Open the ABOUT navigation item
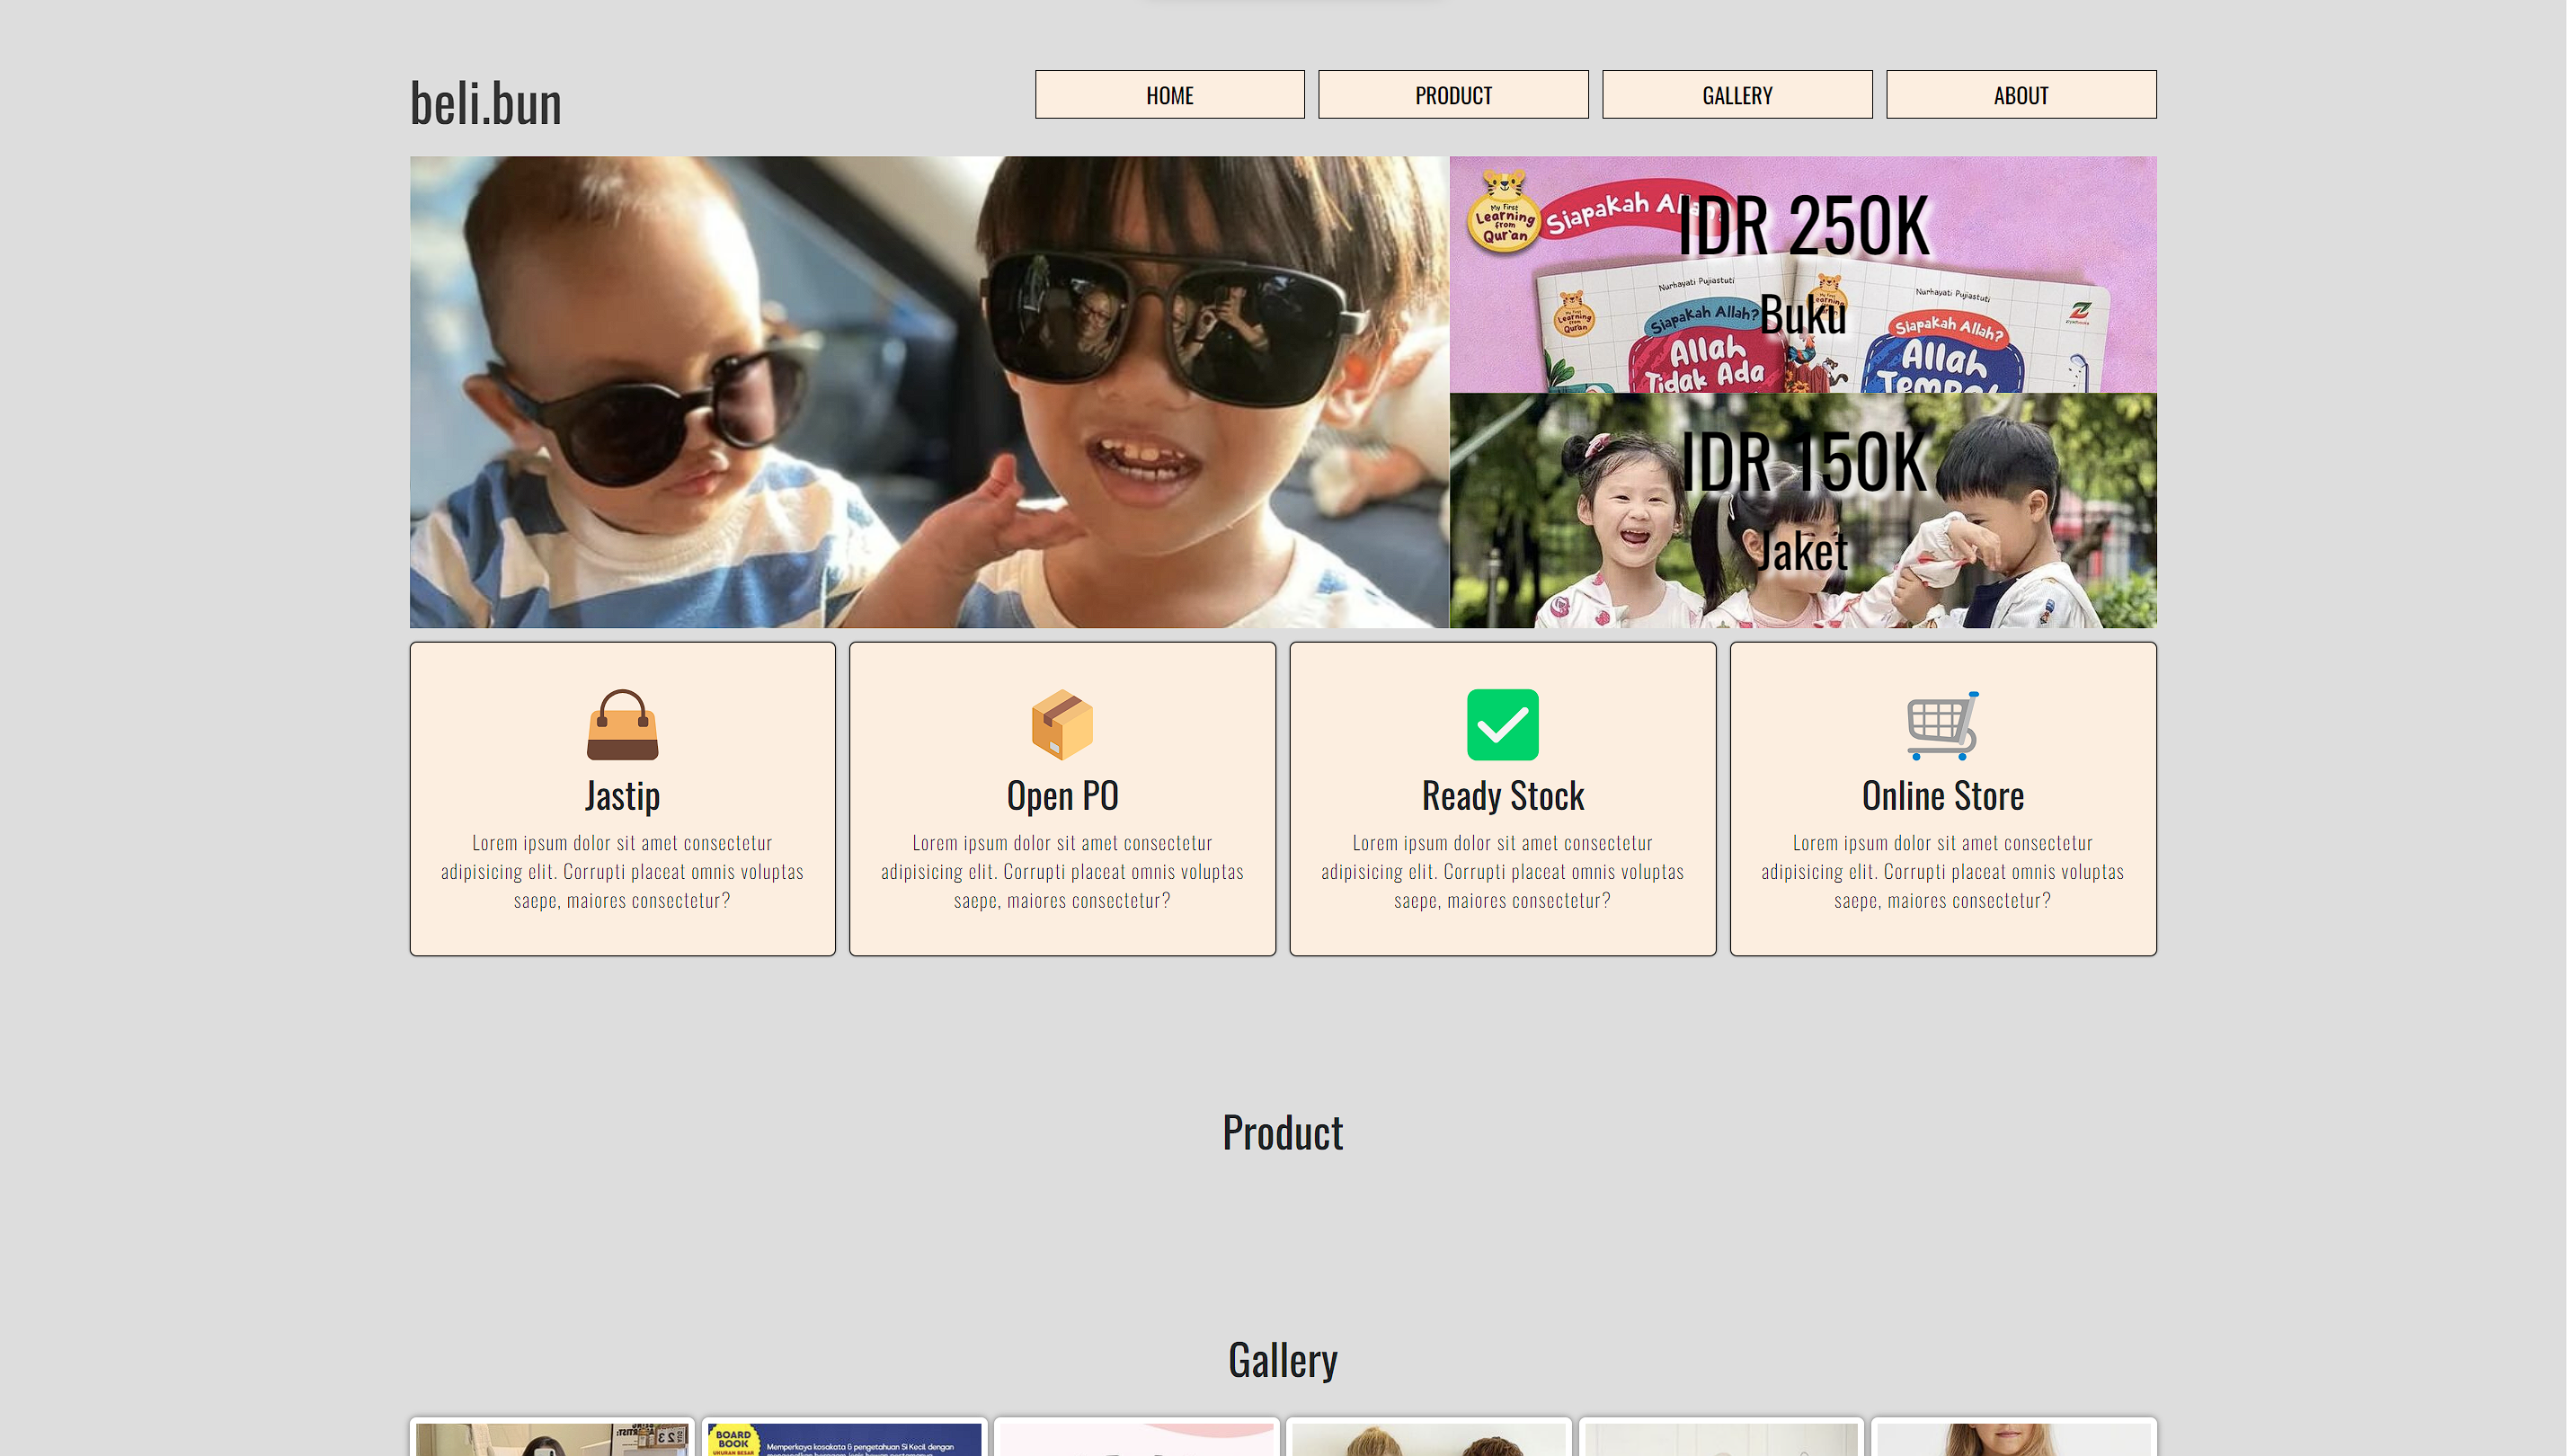Screen dimensions: 2567x1456 [2021, 95]
